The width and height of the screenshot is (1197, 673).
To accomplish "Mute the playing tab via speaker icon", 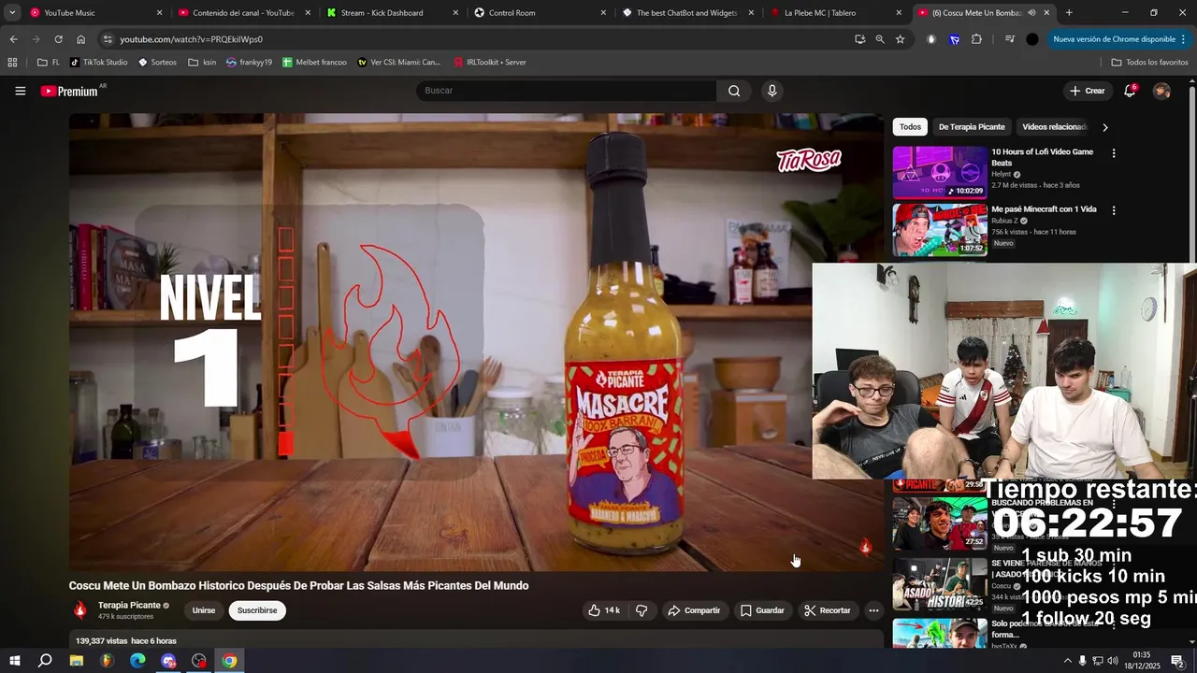I will tap(1031, 13).
